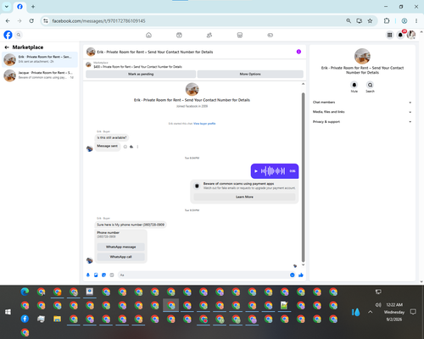Screen dimensions: 424x339
Task: Click Erik's large avatar in the right panel
Action: (x=362, y=56)
